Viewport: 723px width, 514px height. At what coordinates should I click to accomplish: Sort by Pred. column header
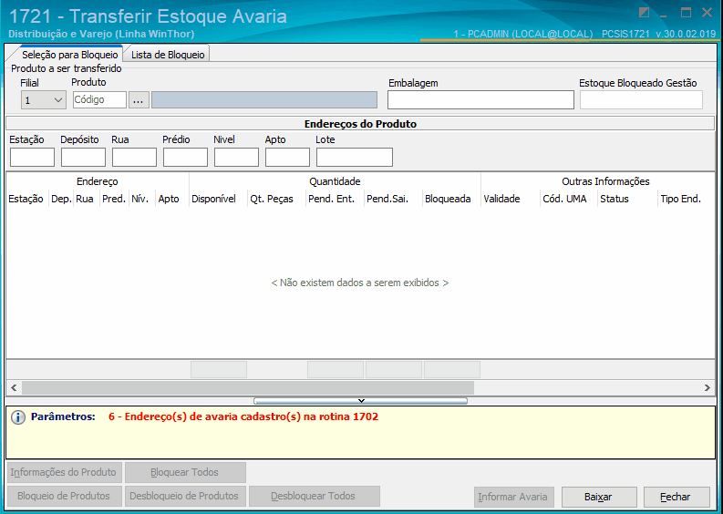(x=114, y=199)
